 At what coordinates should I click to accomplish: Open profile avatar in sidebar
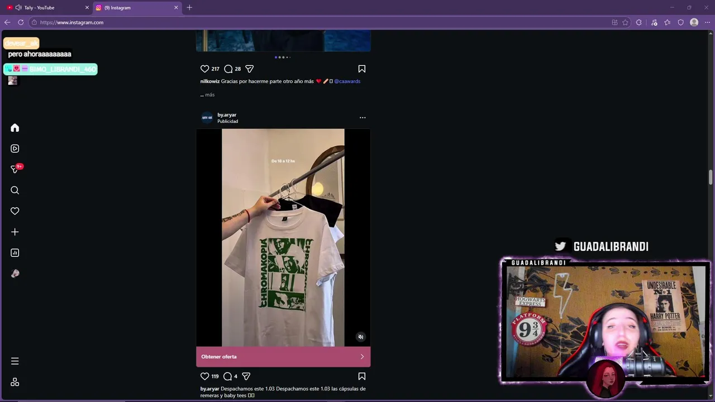(15, 274)
